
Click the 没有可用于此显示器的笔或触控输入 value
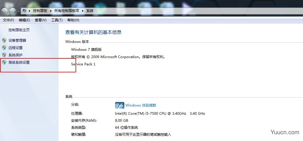(143, 135)
